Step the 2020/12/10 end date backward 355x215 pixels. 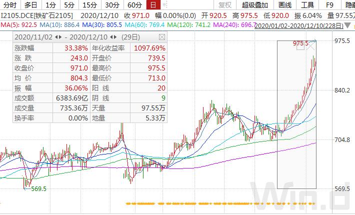[111, 37]
